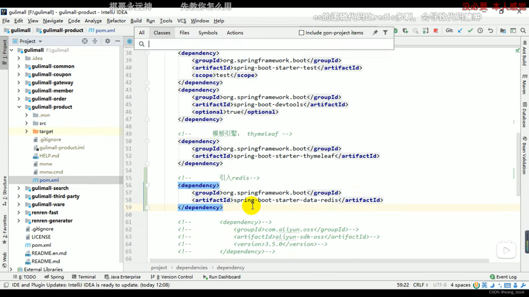Open the Run Dashboard tool window
The width and height of the screenshot is (529, 297).
pos(222,277)
